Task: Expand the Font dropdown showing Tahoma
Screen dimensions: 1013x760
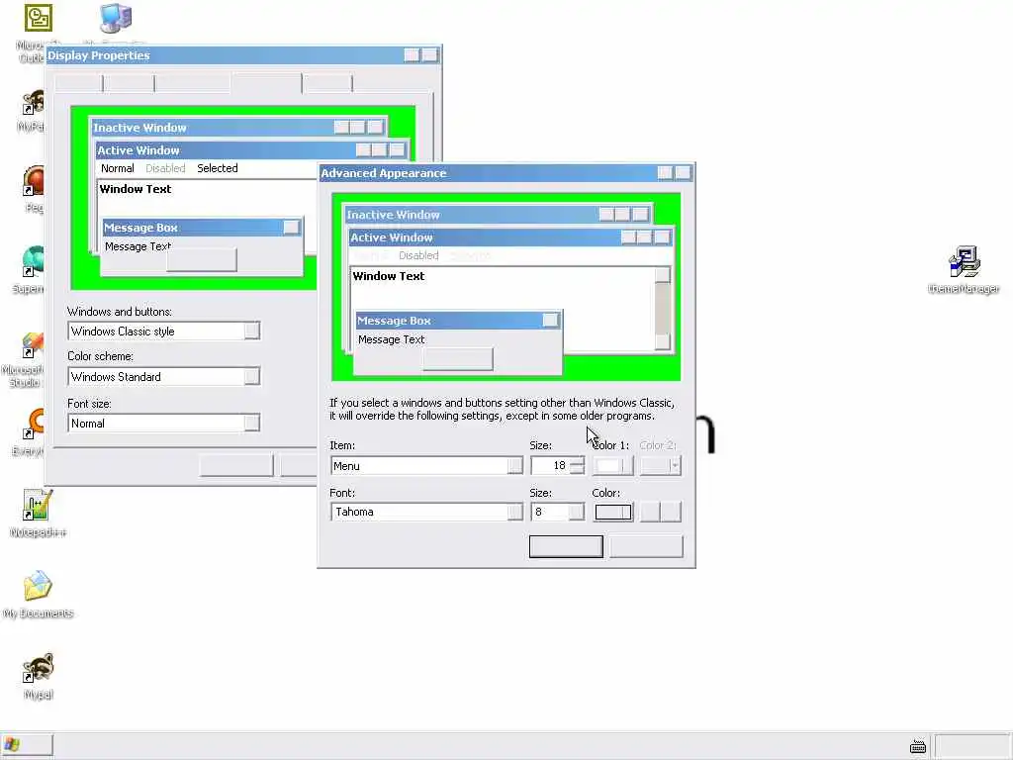Action: tap(514, 512)
